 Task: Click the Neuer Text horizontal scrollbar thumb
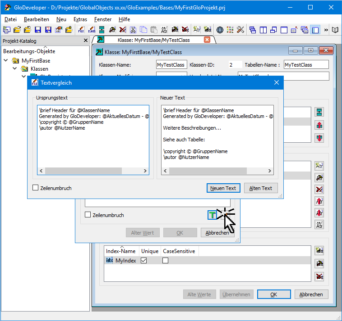(208, 171)
